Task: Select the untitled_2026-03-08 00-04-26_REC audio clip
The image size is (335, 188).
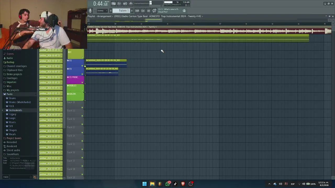Action: point(106,63)
